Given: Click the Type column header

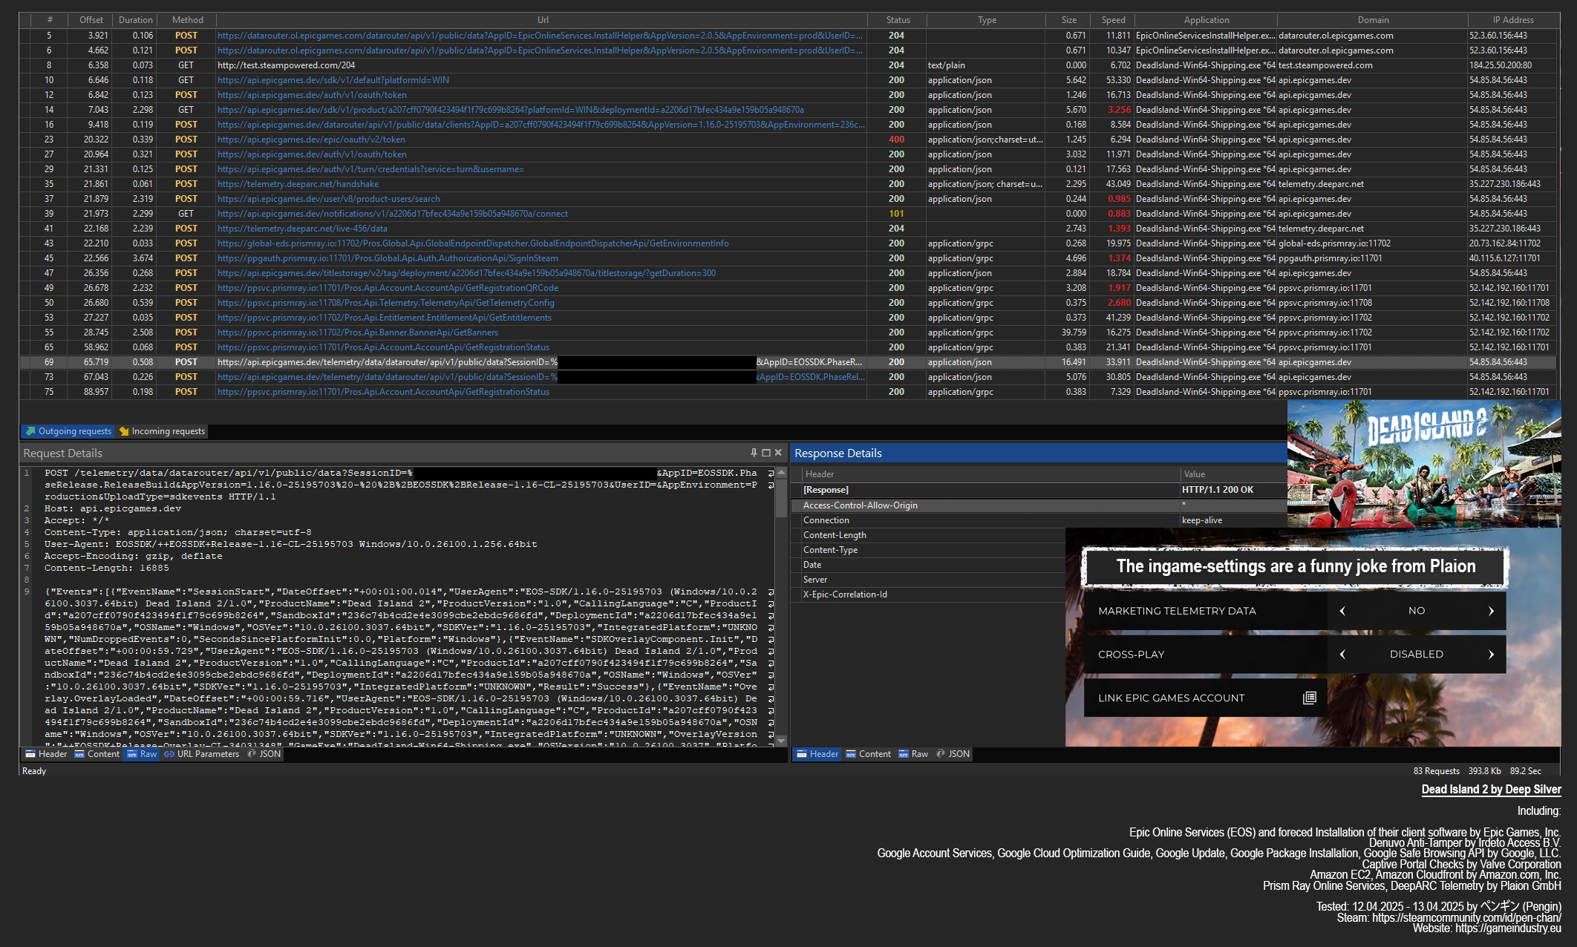Looking at the screenshot, I should (x=987, y=20).
